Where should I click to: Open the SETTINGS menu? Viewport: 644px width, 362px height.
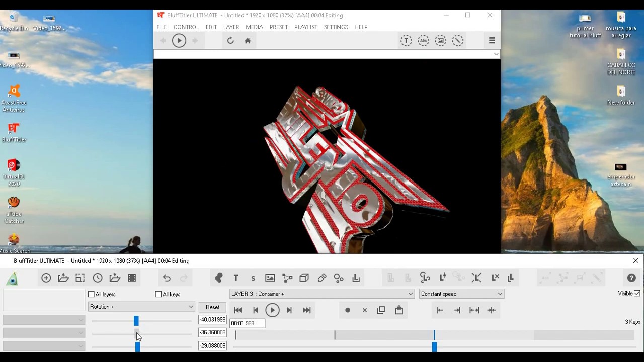(336, 27)
